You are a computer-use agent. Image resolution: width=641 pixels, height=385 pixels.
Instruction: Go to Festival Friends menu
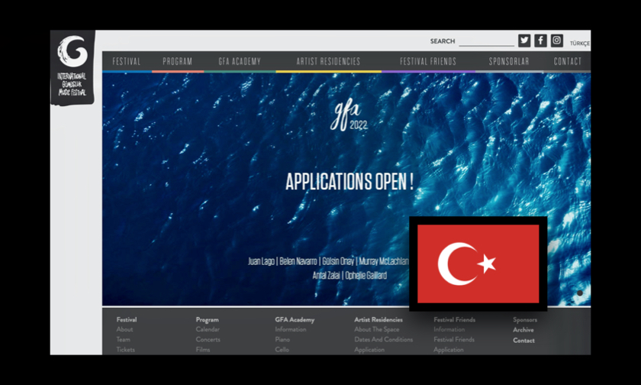(428, 62)
